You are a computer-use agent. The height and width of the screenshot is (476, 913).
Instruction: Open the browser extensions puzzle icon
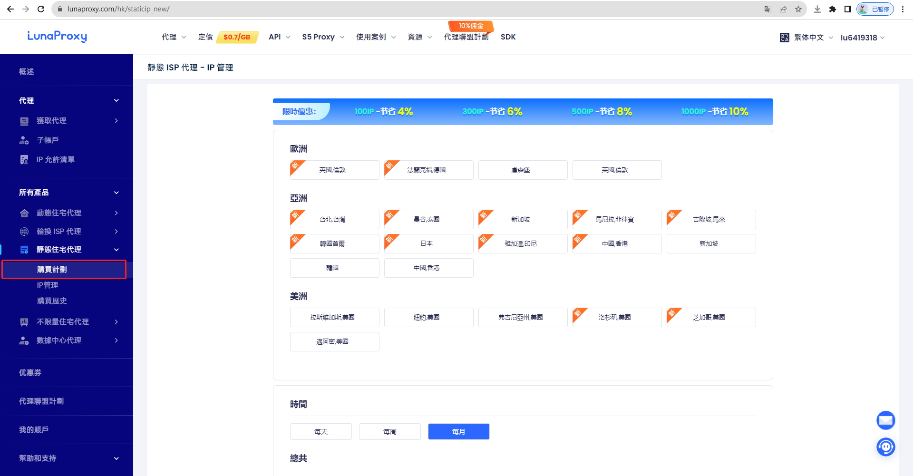(832, 9)
